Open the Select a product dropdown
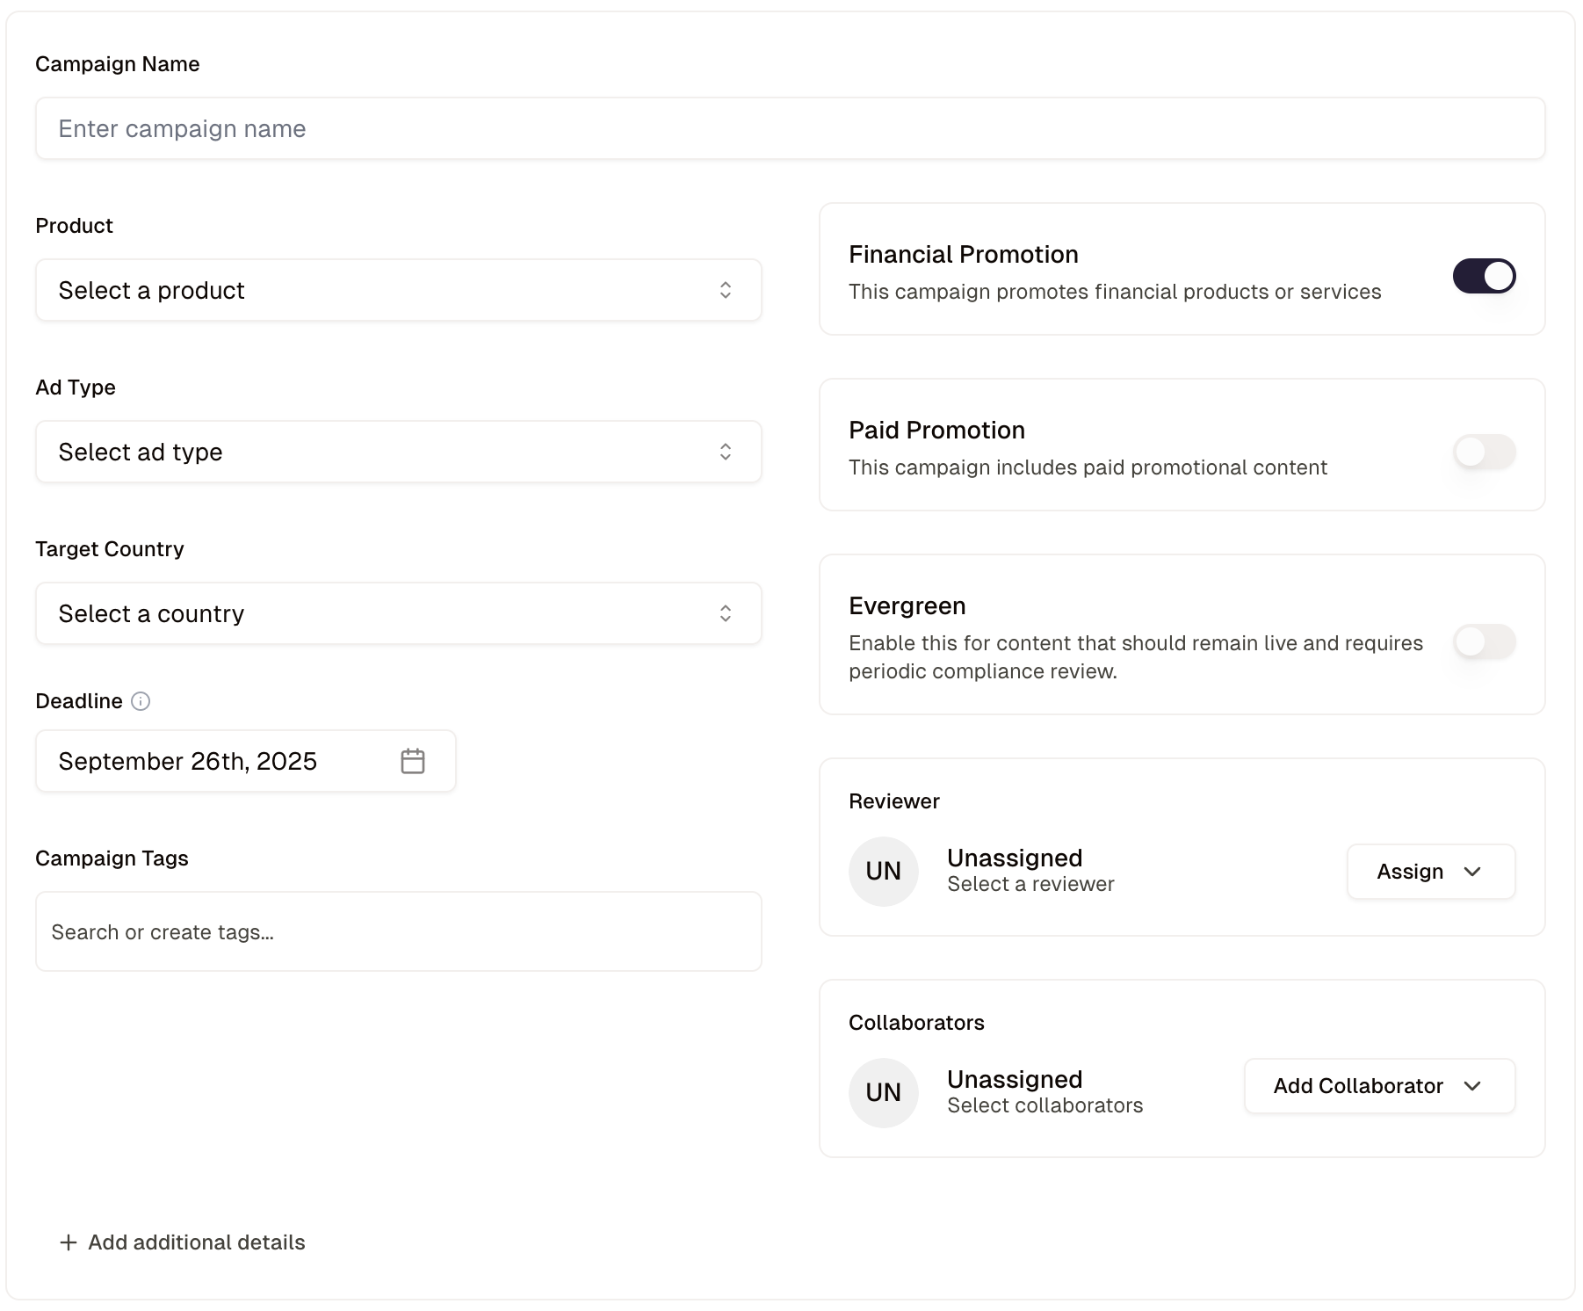This screenshot has height=1311, width=1583. coord(398,290)
